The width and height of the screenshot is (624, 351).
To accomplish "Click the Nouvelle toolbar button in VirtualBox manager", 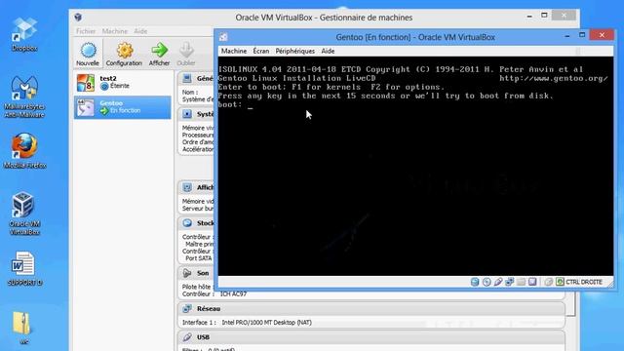I will pos(88,54).
